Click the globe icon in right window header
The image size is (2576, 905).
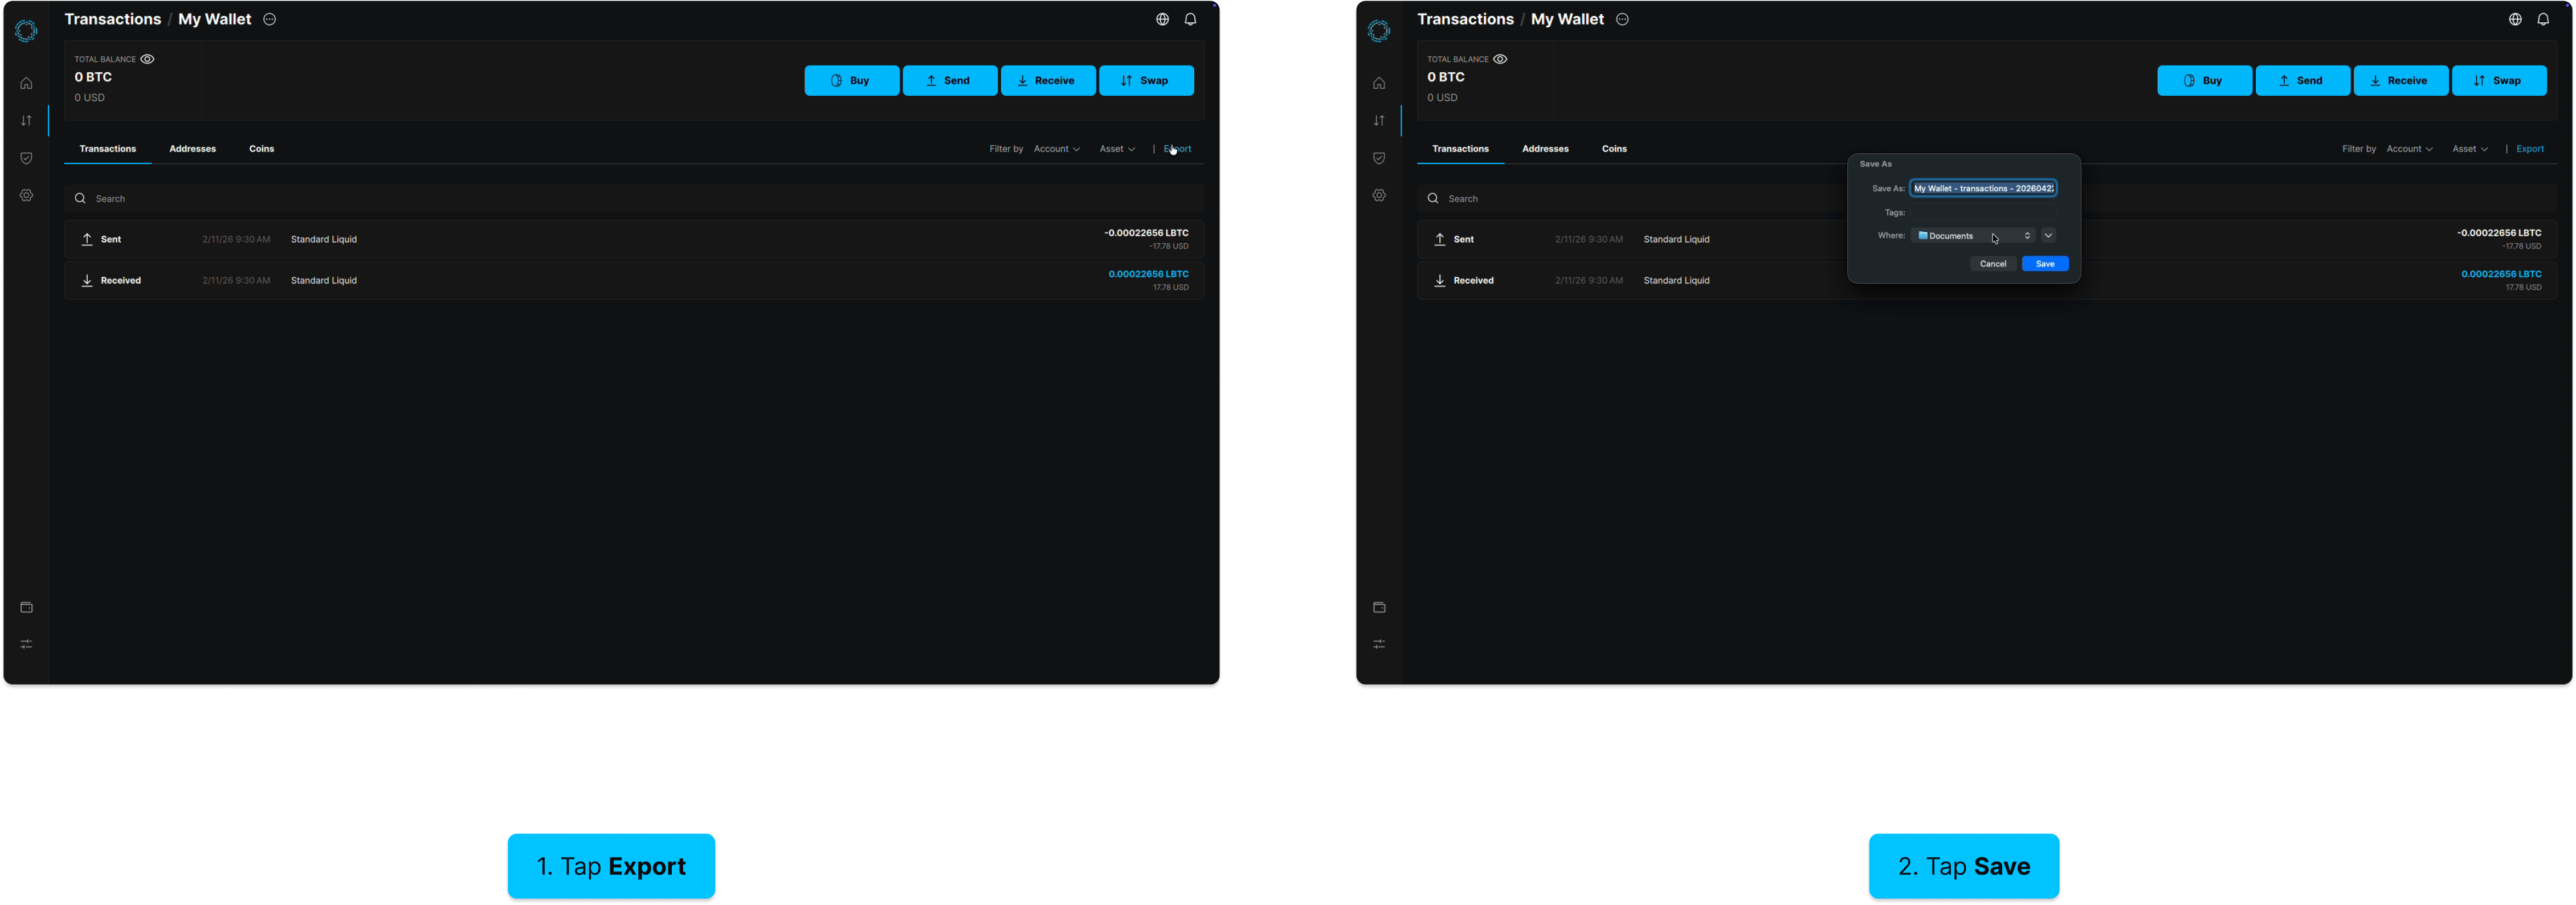point(2515,19)
